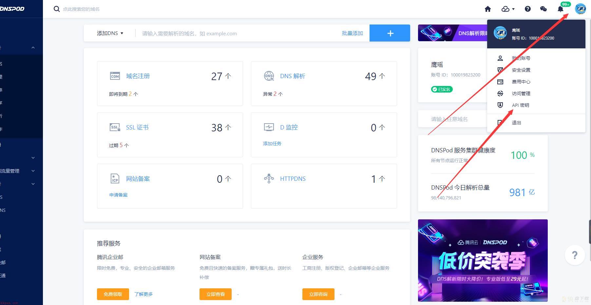Image resolution: width=591 pixels, height=305 pixels.
Task: Click the 访问管理 icon
Action: tap(500, 93)
